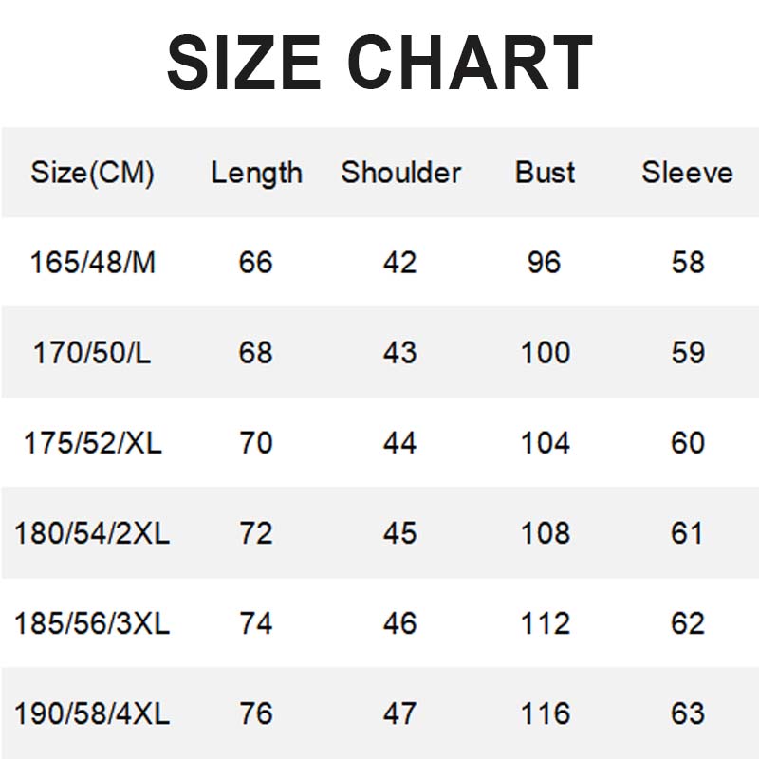Click the 185/56/3XL size row label

(x=92, y=623)
